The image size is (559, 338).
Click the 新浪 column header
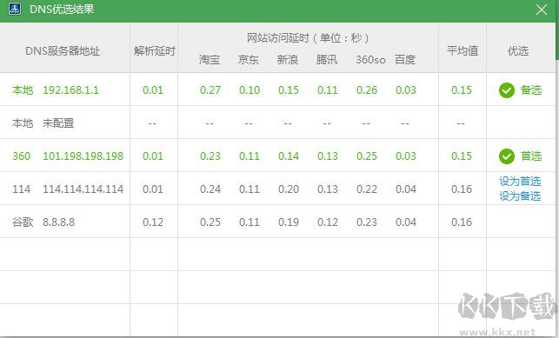(288, 59)
